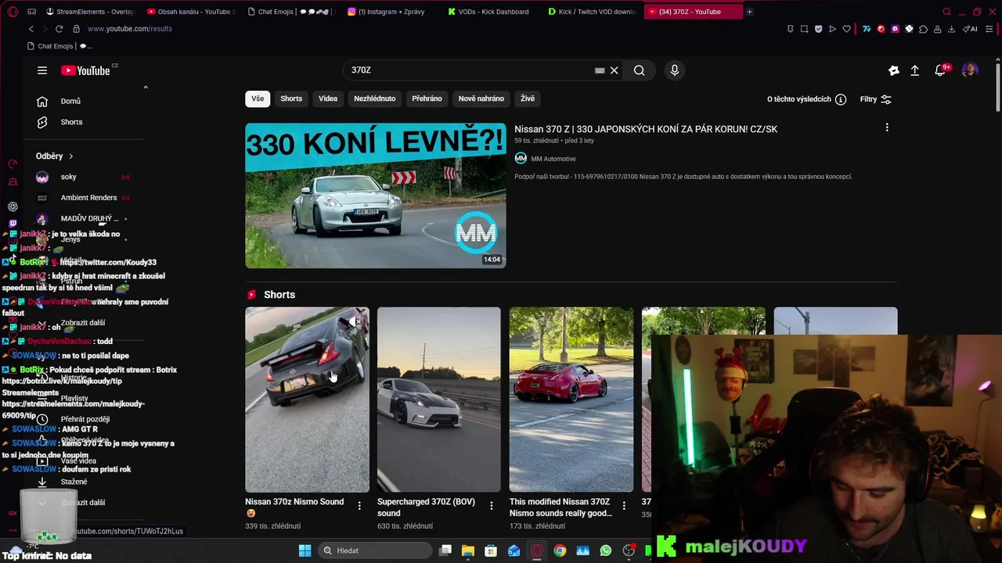Launch Google Chrome from taskbar
Screen dimensions: 1002x563
(x=560, y=550)
